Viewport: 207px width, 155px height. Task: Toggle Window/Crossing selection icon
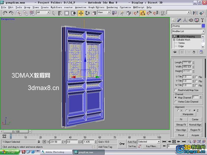coord(73,13)
